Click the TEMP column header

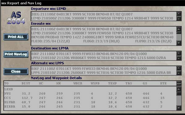pos(112,83)
